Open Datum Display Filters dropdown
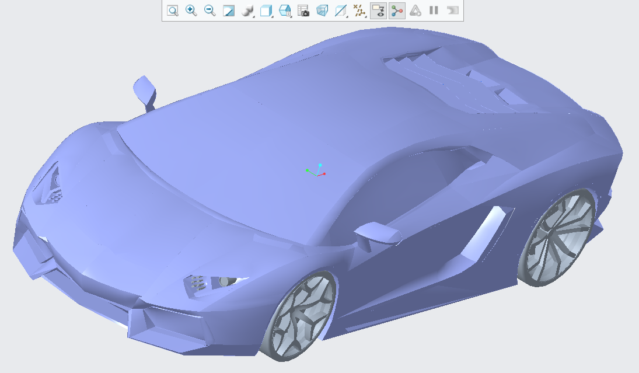639x373 pixels. pyautogui.click(x=359, y=11)
